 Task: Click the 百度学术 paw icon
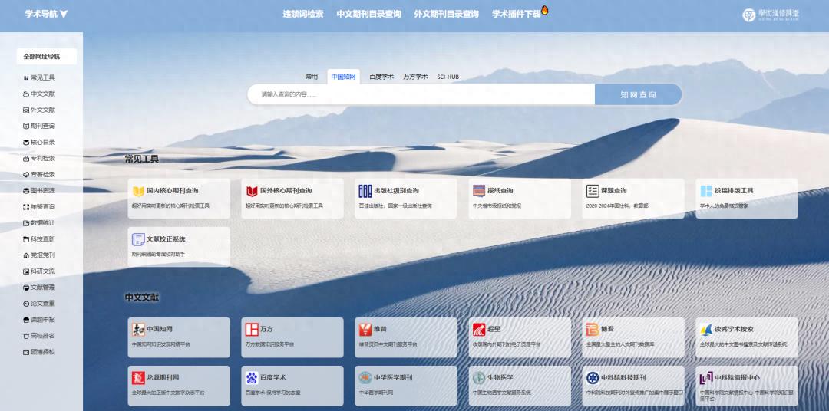tap(252, 378)
